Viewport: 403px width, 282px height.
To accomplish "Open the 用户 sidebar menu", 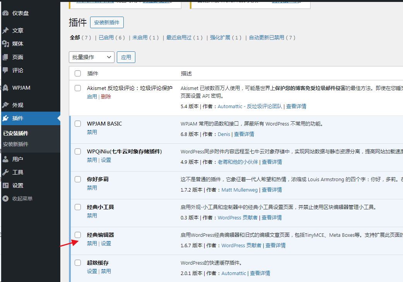I will [x=18, y=159].
